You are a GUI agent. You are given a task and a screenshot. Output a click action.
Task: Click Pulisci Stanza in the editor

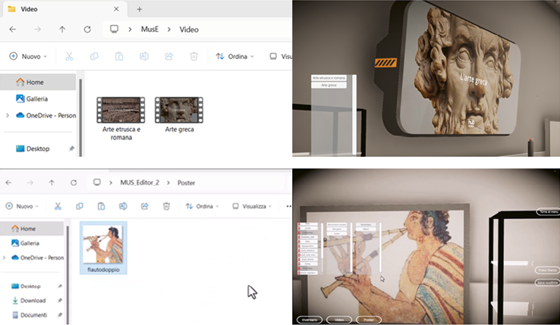[547, 270]
